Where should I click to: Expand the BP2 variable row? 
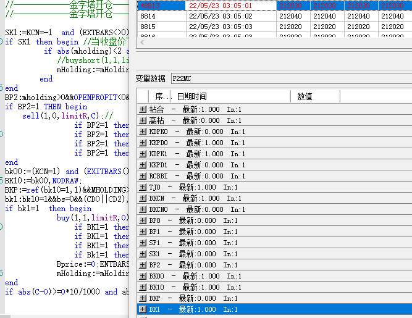click(143, 265)
